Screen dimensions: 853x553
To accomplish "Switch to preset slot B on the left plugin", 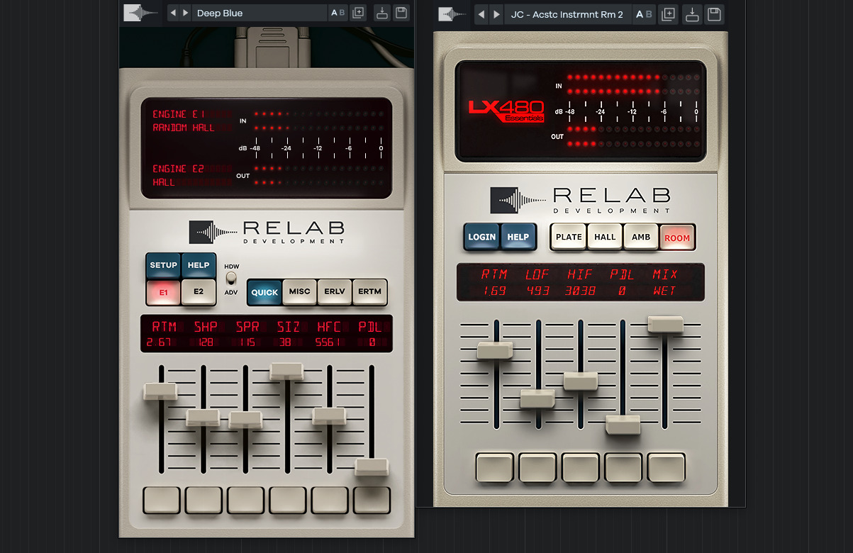I will [341, 12].
